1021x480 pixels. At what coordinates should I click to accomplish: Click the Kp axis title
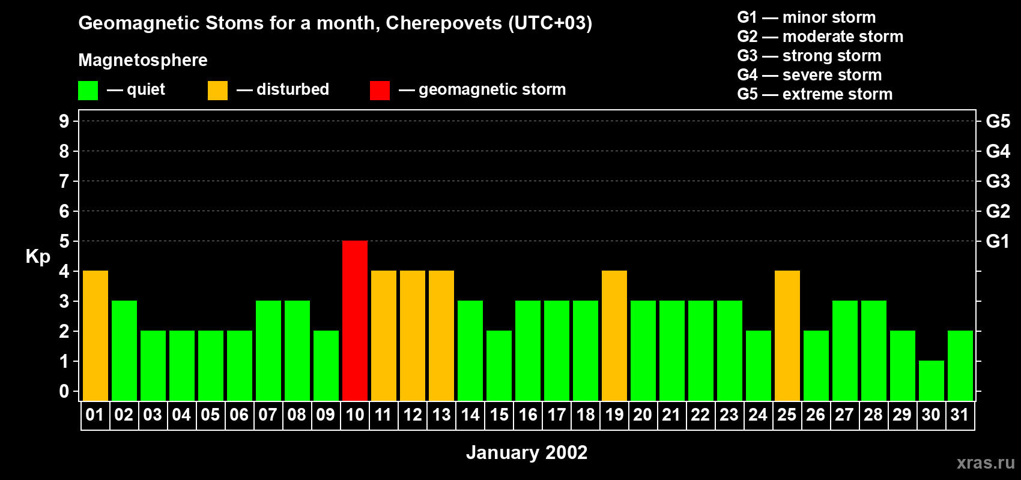(x=38, y=256)
